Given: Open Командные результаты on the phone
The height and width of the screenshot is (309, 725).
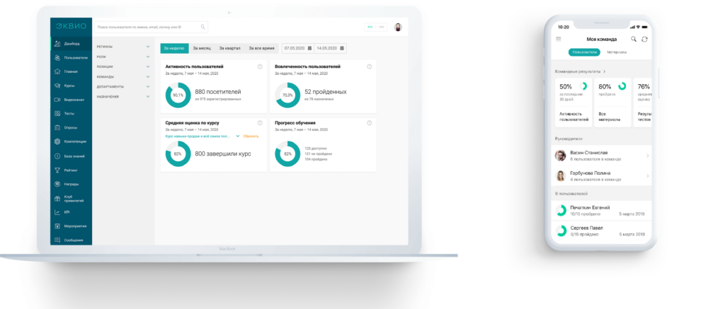Looking at the screenshot, I should [x=581, y=71].
